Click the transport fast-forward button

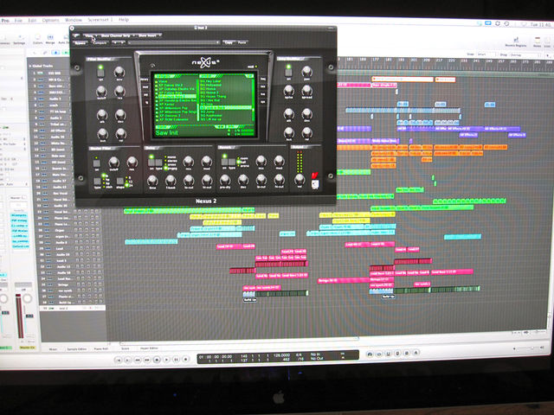click(147, 360)
